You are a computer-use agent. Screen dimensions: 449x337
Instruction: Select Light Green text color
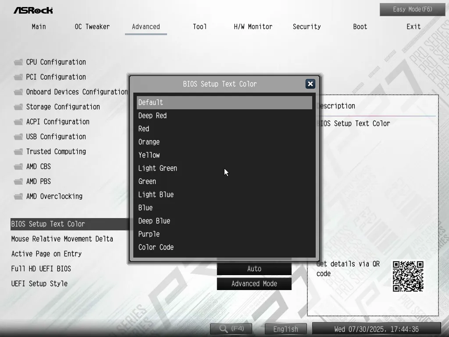click(224, 168)
